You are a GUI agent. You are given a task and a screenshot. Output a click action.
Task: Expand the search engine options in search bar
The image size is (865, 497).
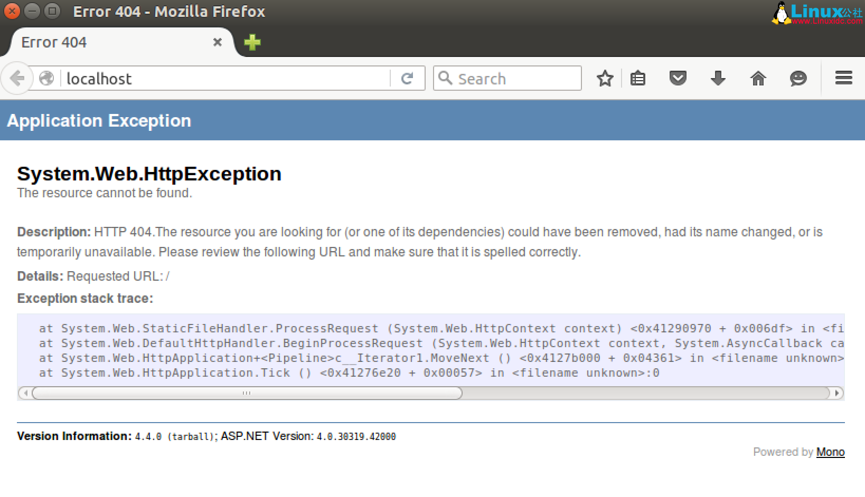pos(445,78)
